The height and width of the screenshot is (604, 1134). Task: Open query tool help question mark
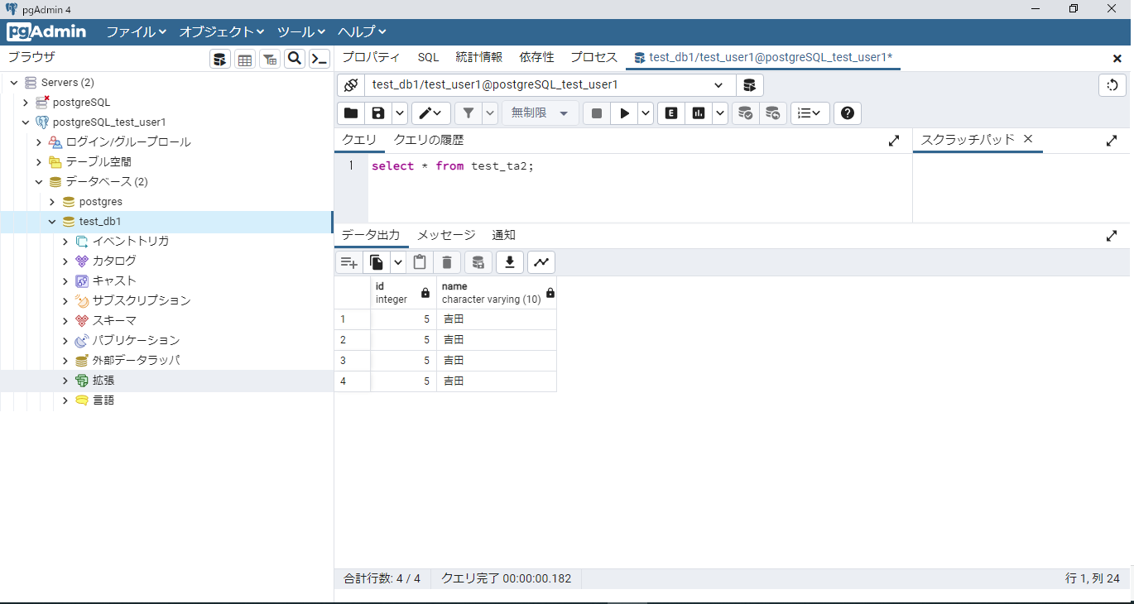[x=848, y=113]
